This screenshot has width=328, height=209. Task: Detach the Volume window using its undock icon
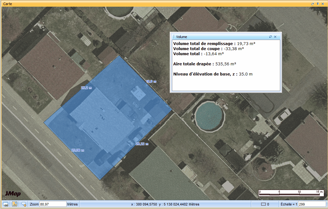(x=271, y=36)
